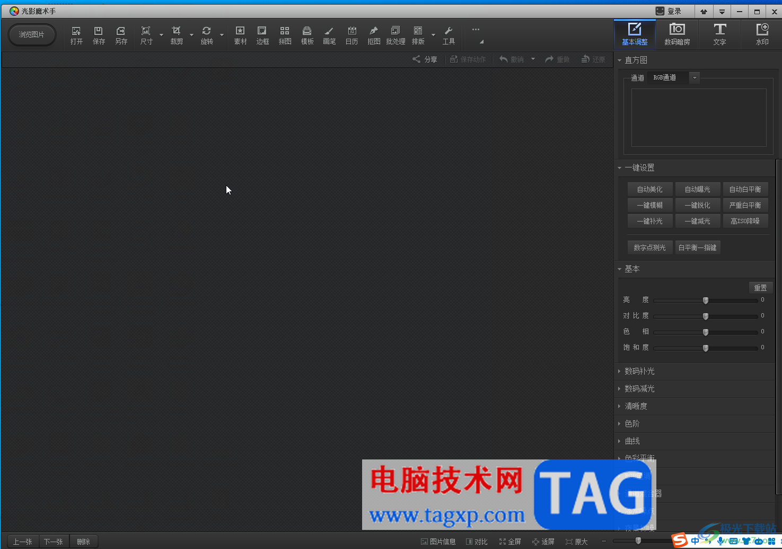Click the 对比度 contrast slider handle

[x=706, y=316]
